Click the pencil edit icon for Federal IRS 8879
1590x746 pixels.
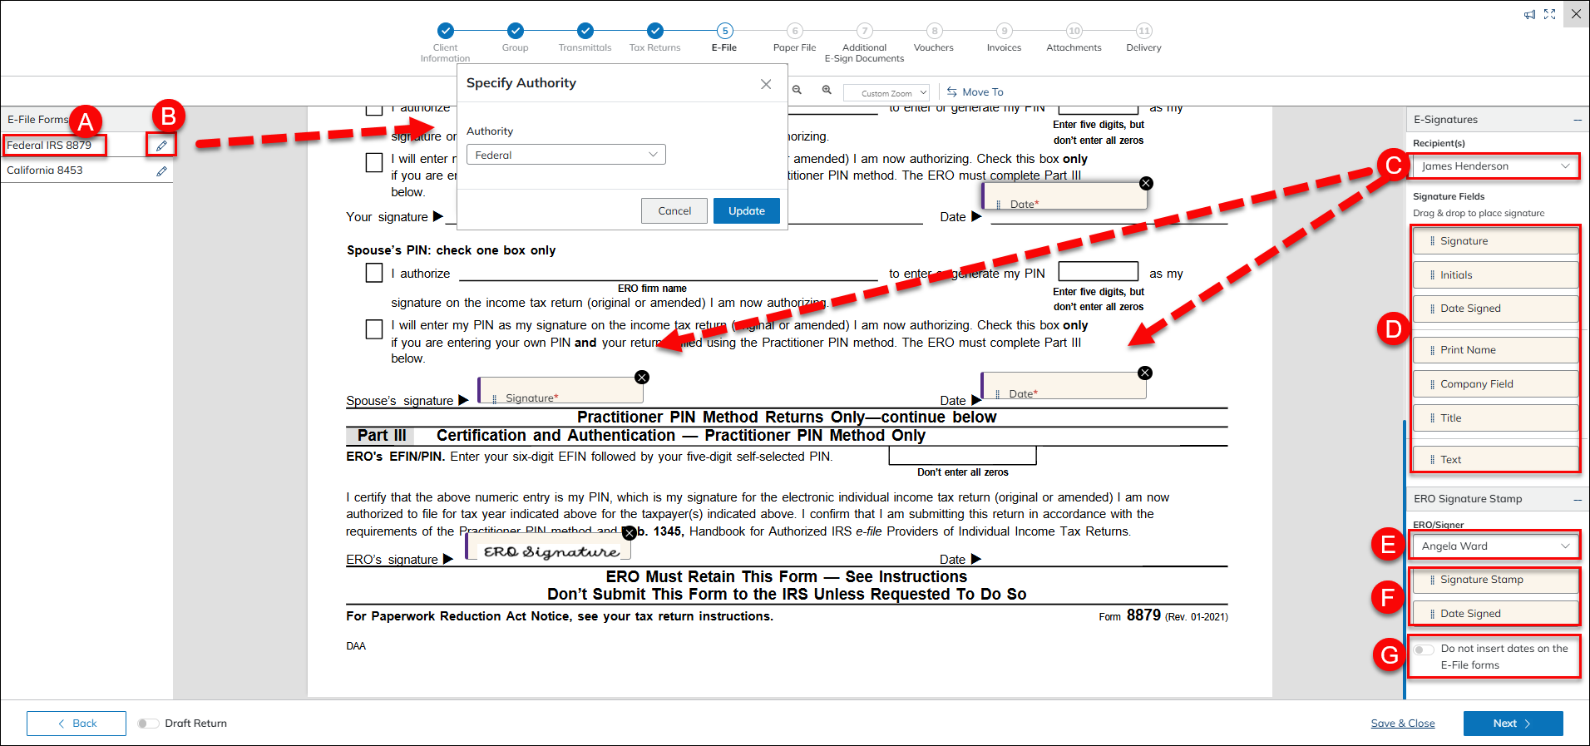161,146
